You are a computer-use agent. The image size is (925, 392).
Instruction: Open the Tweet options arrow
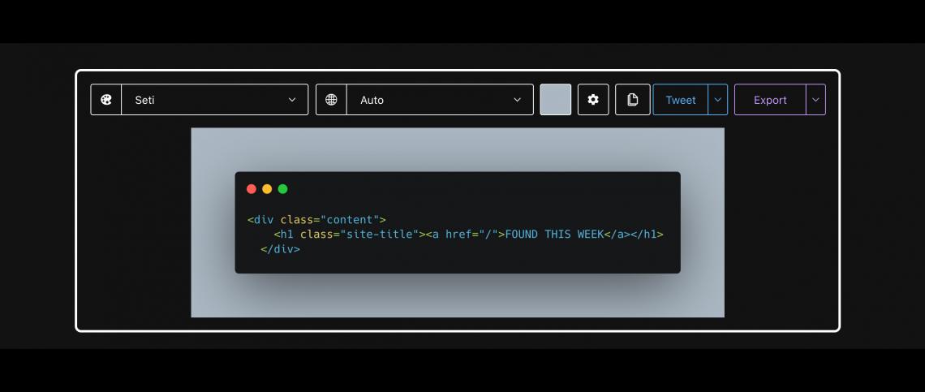click(x=718, y=100)
